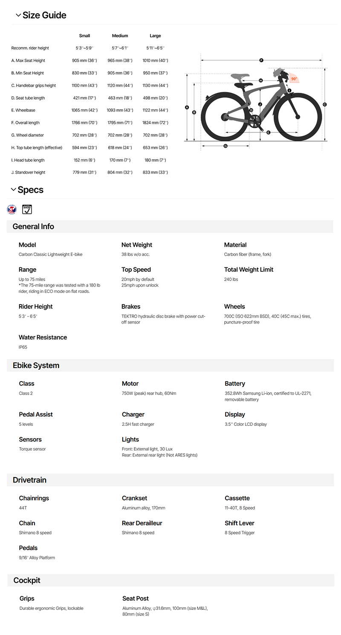This screenshot has height=635, width=341.
Task: Click marker C handlebar height label
Action: pyautogui.click(x=325, y=104)
